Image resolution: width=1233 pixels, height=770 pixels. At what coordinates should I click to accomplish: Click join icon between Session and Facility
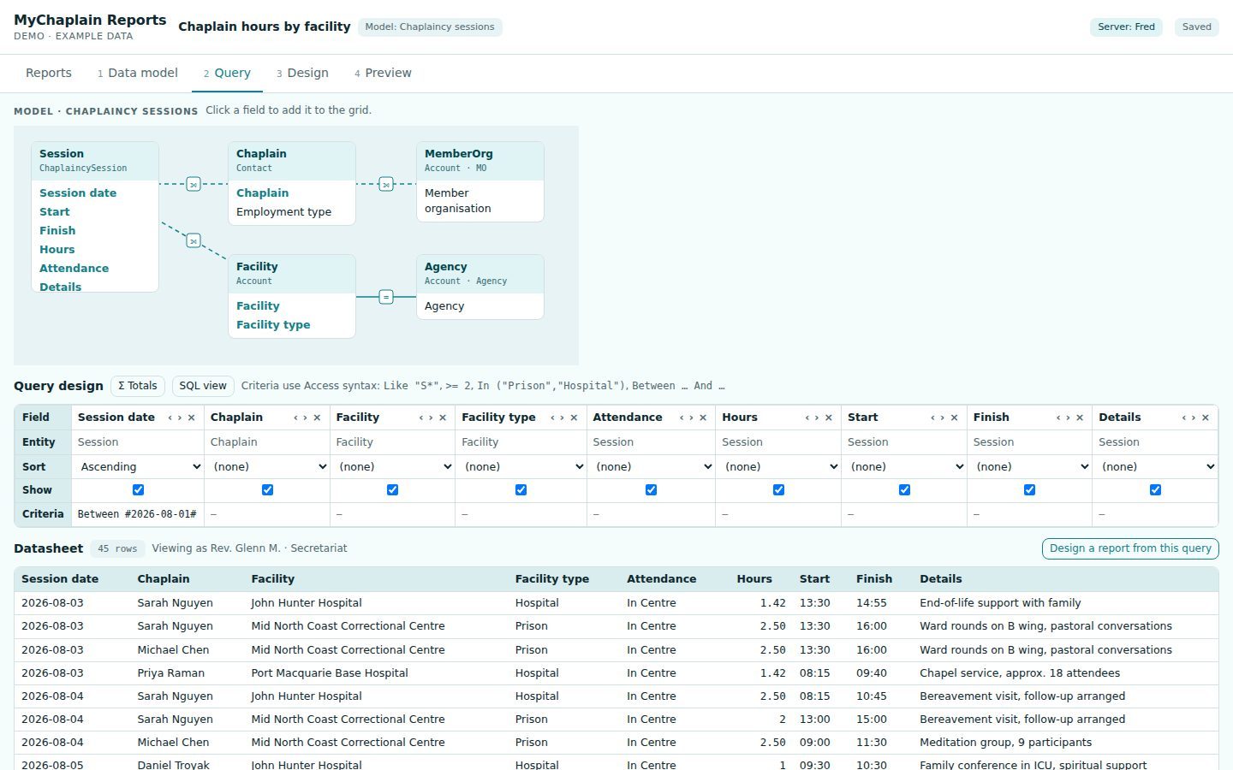point(194,241)
